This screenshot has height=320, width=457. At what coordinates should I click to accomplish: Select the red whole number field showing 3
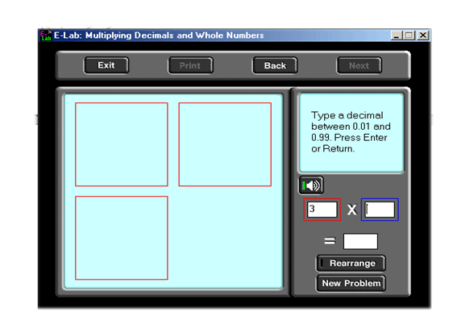(x=322, y=210)
